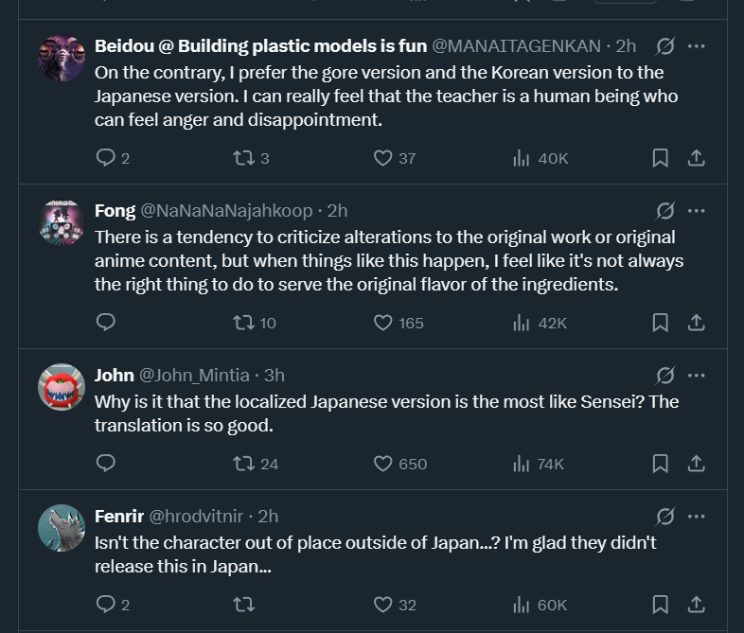744x633 pixels.
Task: Open Fong's profile avatar
Action: (x=62, y=222)
